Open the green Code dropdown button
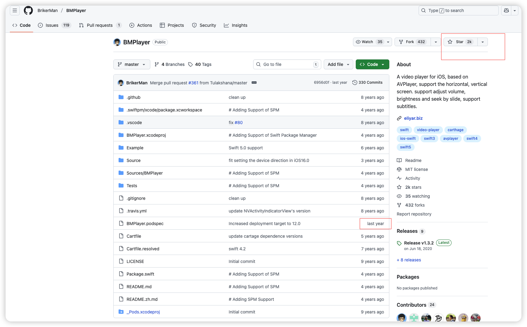527x327 pixels. 372,64
